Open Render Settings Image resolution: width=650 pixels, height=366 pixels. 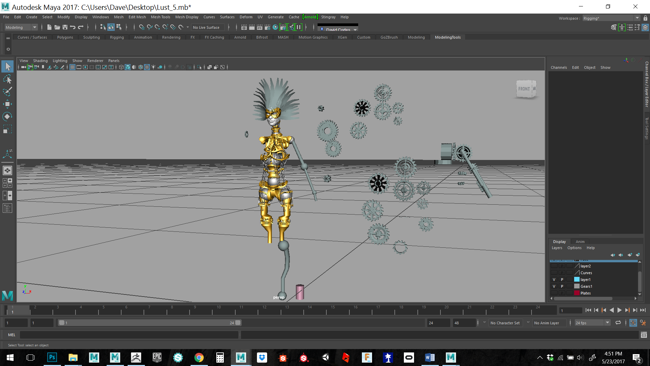click(267, 27)
